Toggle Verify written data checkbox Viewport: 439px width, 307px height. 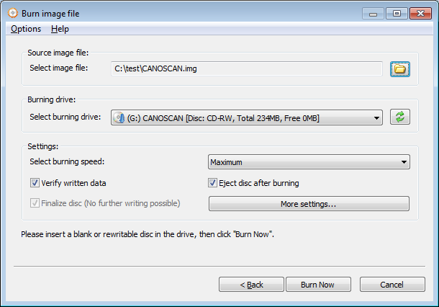coord(35,183)
